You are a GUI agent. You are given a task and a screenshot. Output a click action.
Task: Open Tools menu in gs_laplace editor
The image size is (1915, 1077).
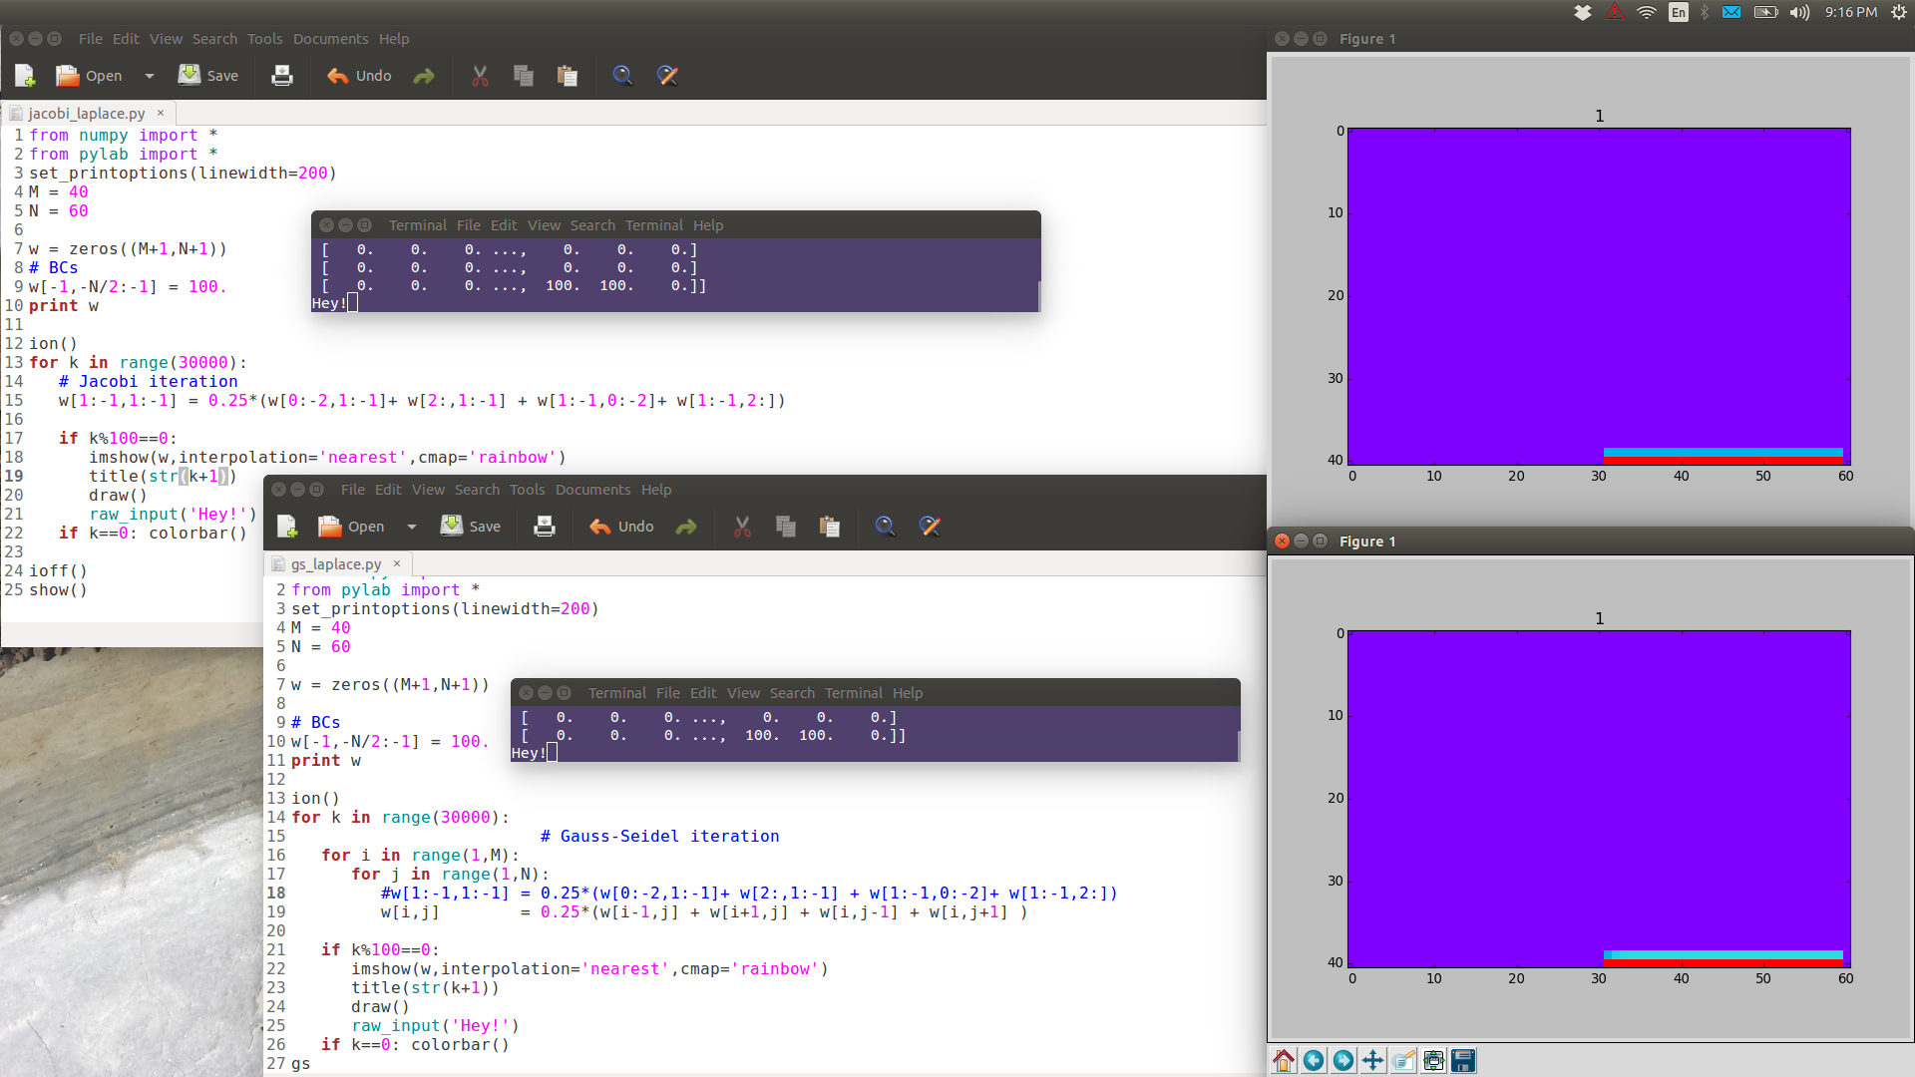pyautogui.click(x=527, y=490)
